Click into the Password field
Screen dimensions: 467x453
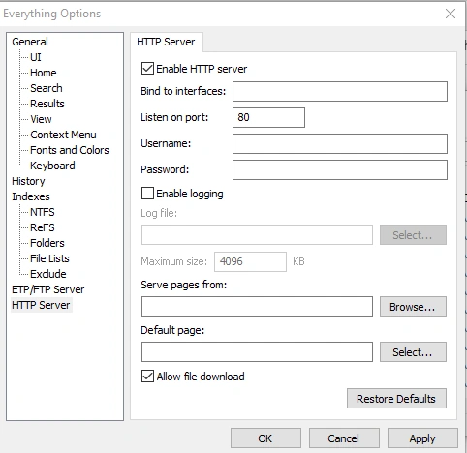(x=340, y=169)
